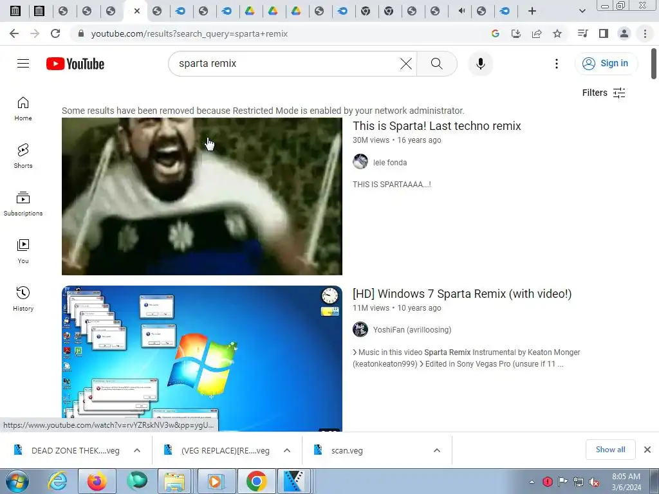Click the browser forward arrow
Image resolution: width=659 pixels, height=494 pixels.
35,33
